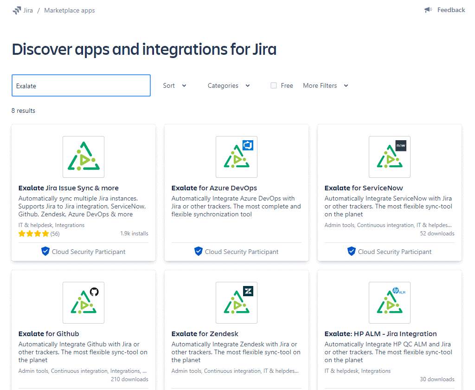Focus the Exalate search field
Screen dimensions: 475x390
click(81, 85)
